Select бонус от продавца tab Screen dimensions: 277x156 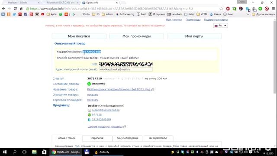(128, 138)
